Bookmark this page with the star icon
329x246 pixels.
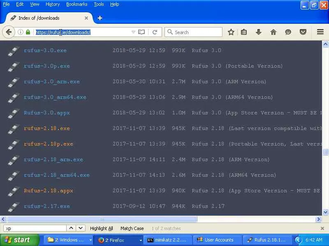[231, 32]
